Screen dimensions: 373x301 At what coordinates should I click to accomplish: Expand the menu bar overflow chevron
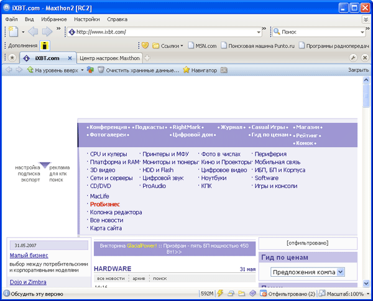366,19
